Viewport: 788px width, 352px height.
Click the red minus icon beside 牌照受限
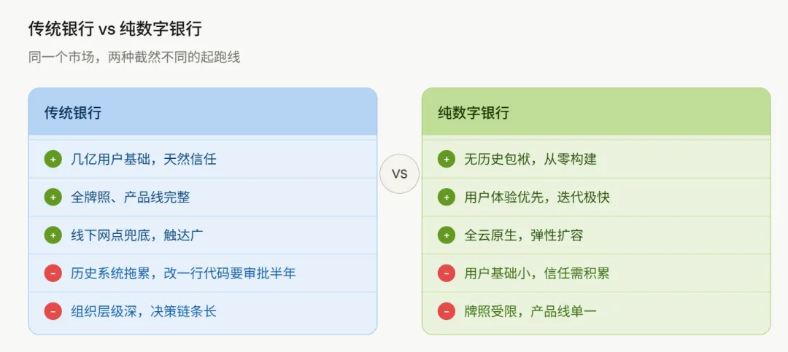pyautogui.click(x=447, y=311)
